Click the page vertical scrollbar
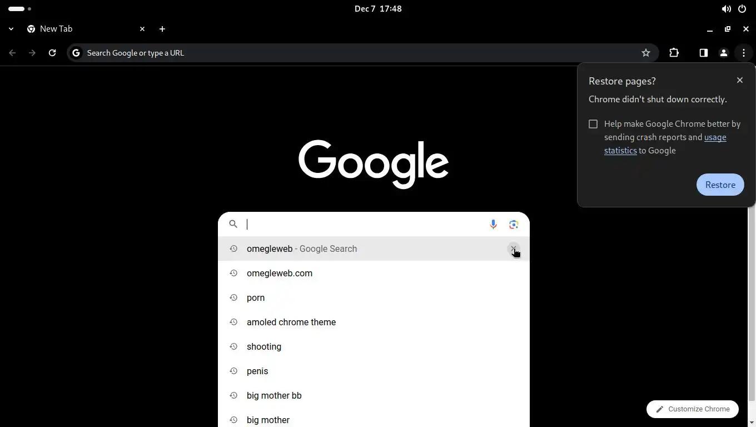Screen dimensions: 756x427 pos(751,303)
